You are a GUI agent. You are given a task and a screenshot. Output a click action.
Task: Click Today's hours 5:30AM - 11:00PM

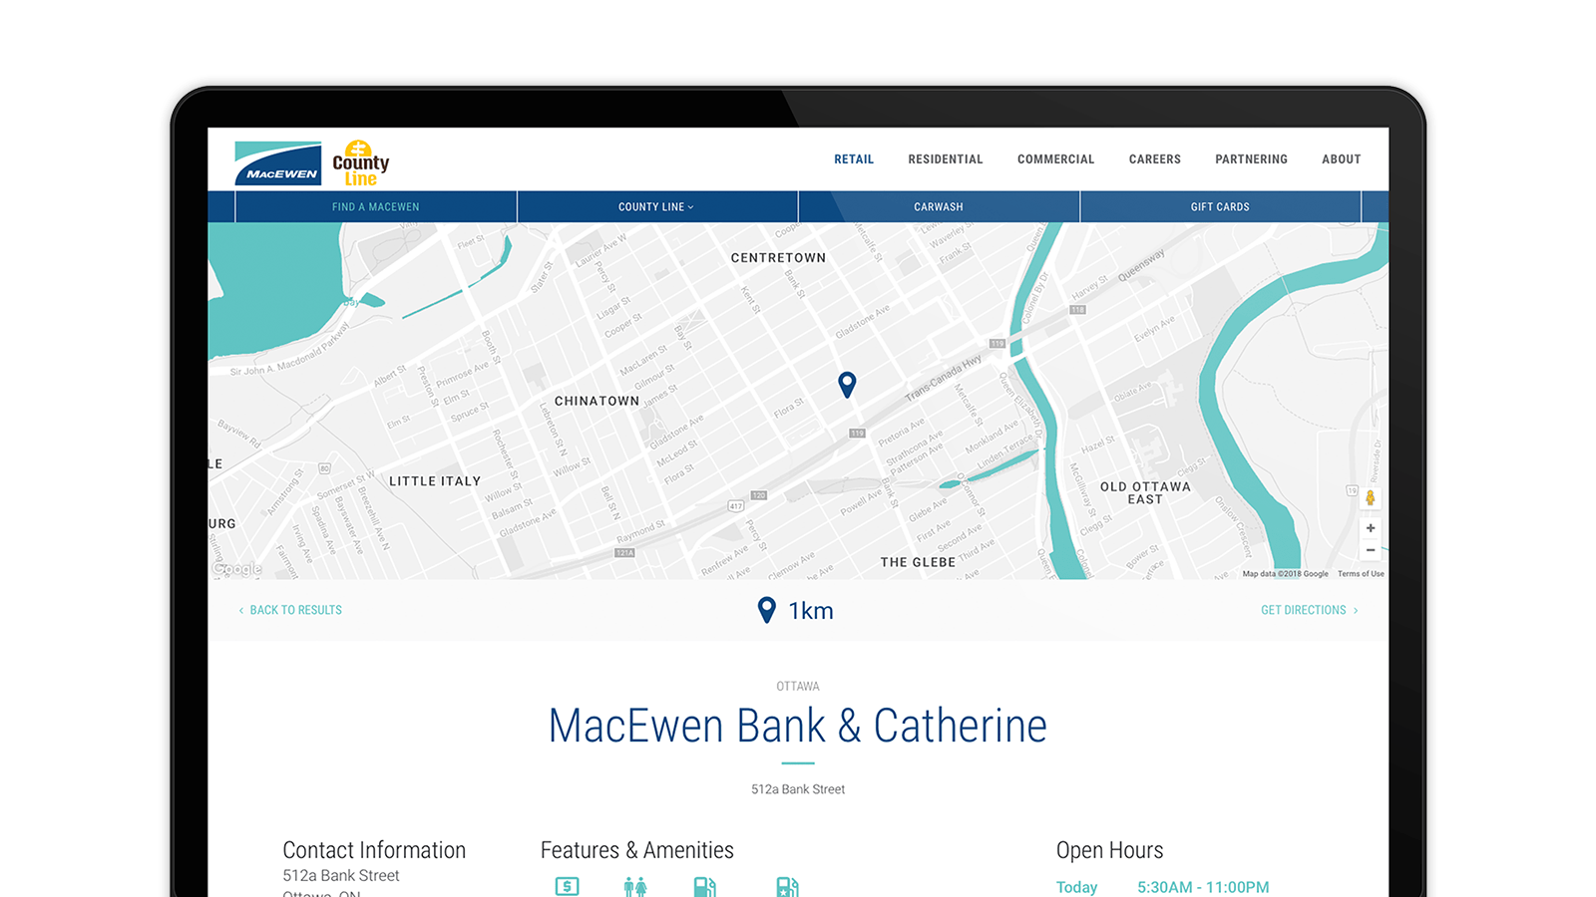(1203, 887)
